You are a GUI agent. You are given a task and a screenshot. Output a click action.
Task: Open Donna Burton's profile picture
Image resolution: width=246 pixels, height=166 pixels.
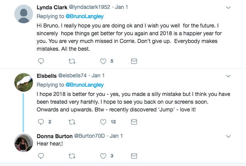[x=23, y=143]
